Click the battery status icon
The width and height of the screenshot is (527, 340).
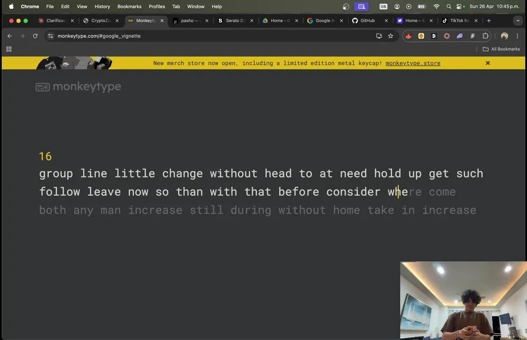(422, 7)
